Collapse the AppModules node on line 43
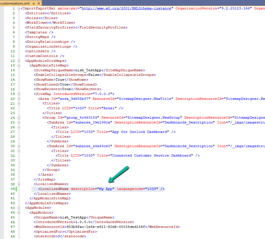 (x=19, y=208)
